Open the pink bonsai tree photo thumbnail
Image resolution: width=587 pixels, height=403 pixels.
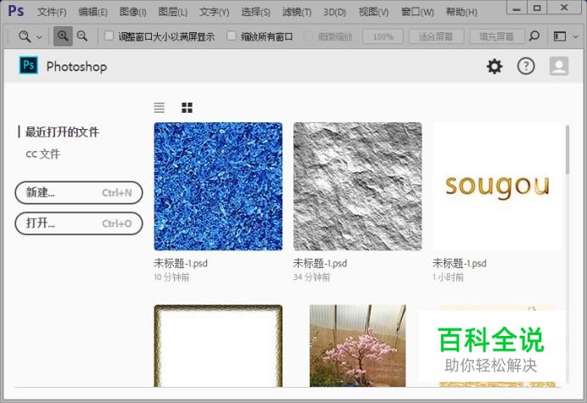click(x=357, y=346)
